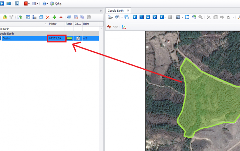240x151 pixels.
Task: Click the Çıkış exit button
Action: click(x=56, y=3)
